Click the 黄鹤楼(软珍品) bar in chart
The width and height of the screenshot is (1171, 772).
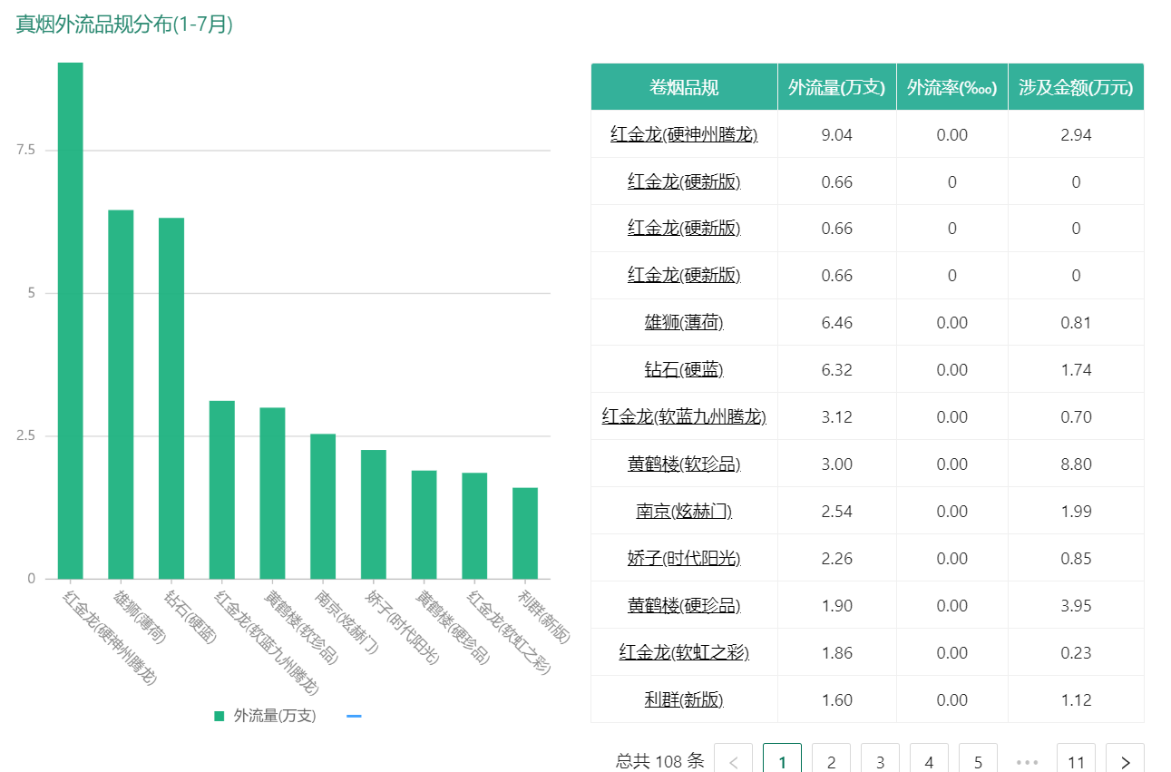272,493
